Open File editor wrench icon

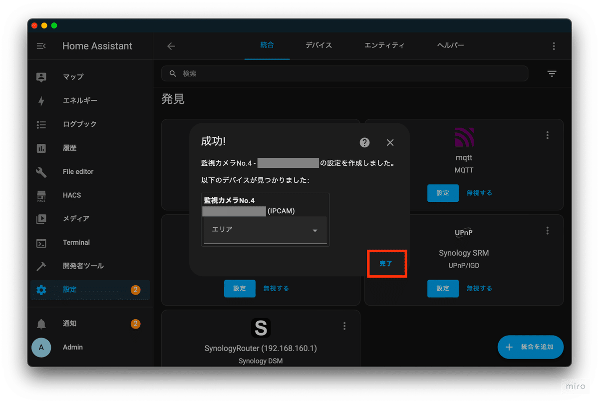point(41,172)
